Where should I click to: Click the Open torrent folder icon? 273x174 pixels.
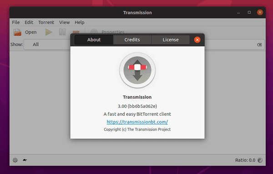pos(17,32)
